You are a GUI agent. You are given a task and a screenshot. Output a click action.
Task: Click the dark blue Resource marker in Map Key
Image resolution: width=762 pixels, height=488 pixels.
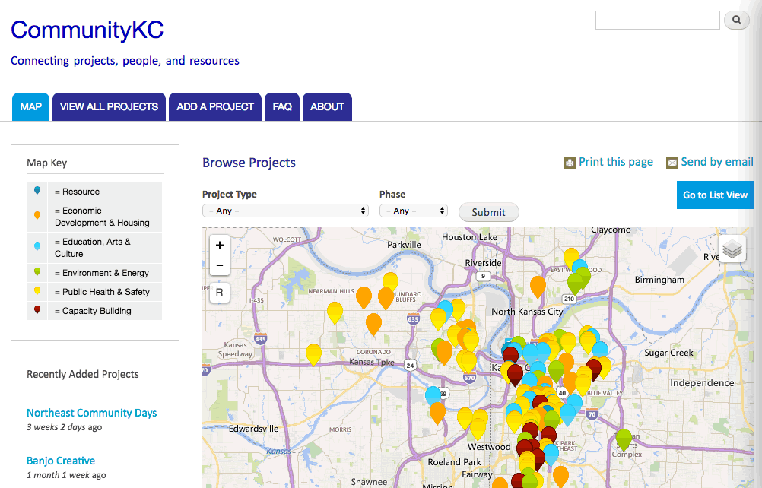[37, 191]
